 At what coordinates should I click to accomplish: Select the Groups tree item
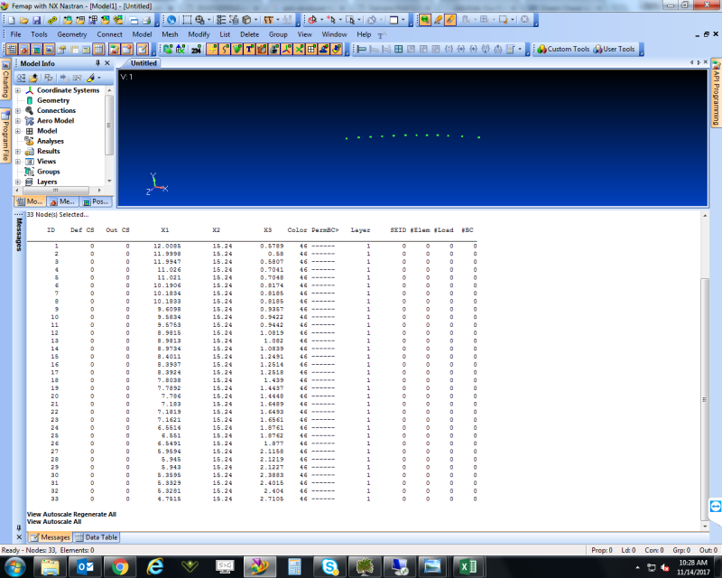49,172
